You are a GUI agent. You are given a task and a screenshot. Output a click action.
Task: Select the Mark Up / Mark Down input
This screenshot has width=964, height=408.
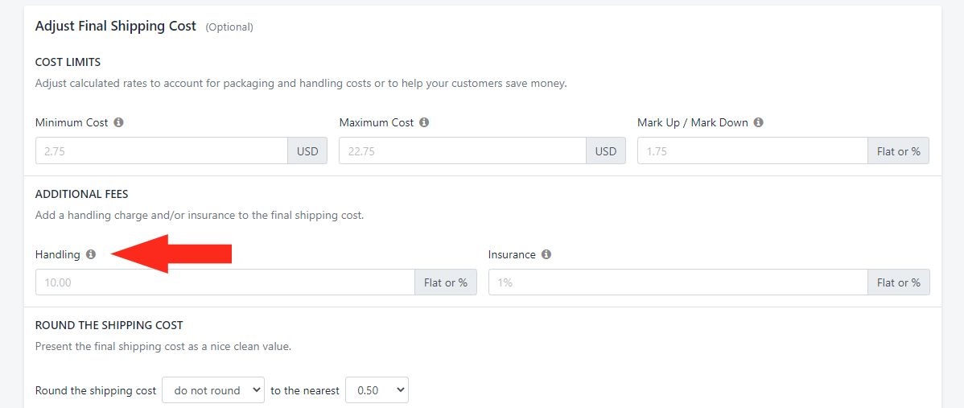click(x=752, y=150)
